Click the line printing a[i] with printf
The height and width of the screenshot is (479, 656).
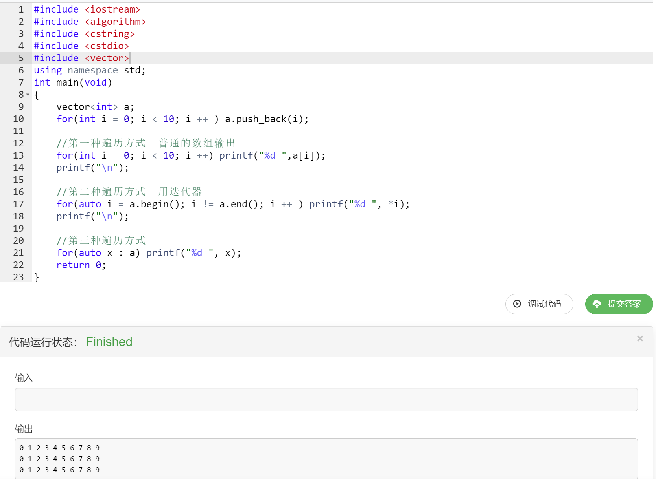[x=191, y=155]
